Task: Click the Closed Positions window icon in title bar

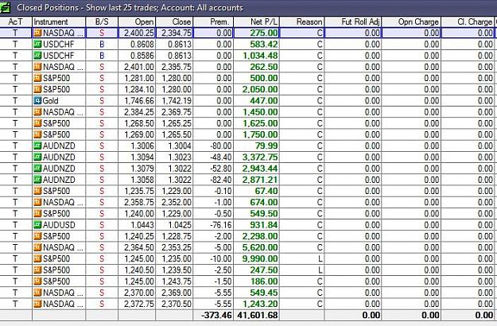Action: pos(5,7)
